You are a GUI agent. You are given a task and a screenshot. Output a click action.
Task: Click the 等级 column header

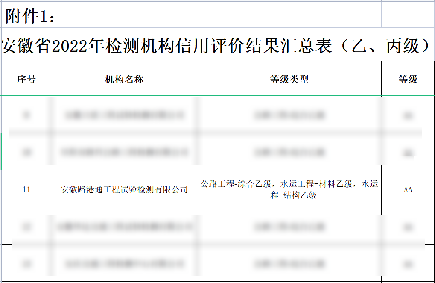[x=407, y=79]
